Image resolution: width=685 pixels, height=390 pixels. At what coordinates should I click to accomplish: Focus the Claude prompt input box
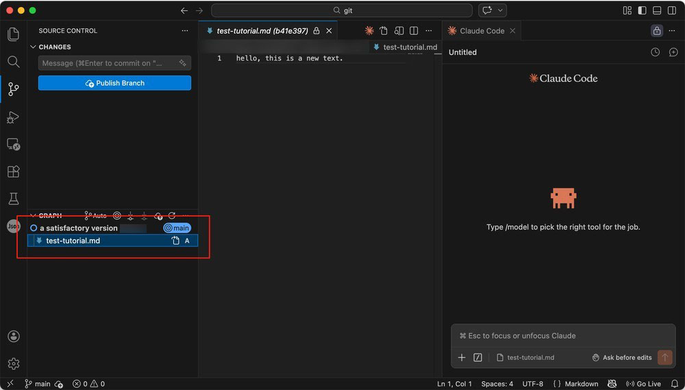(563, 336)
